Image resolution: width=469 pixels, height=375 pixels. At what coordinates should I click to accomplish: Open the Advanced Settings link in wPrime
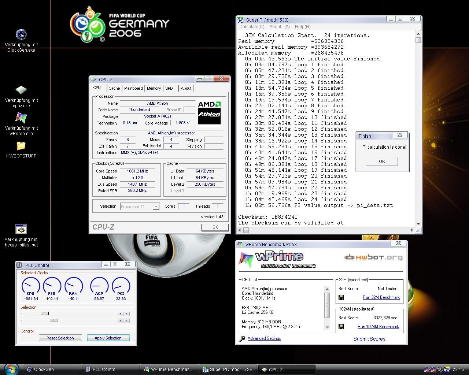point(264,338)
